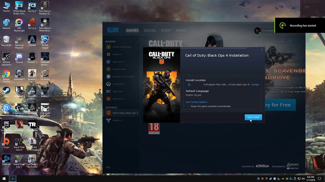Switch to the GAMES tab
The width and height of the screenshot is (325, 182).
tap(132, 30)
